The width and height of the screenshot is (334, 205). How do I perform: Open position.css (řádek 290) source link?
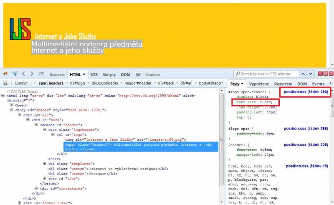pos(306,92)
